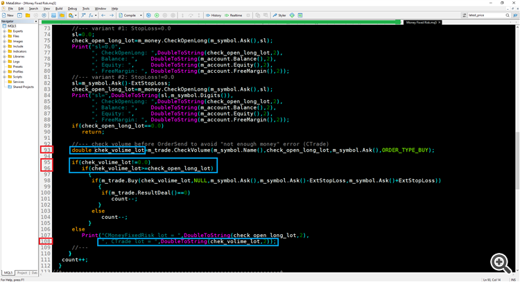Expand the Scripts folder tree node
This screenshot has width=520, height=282.
(4, 76)
